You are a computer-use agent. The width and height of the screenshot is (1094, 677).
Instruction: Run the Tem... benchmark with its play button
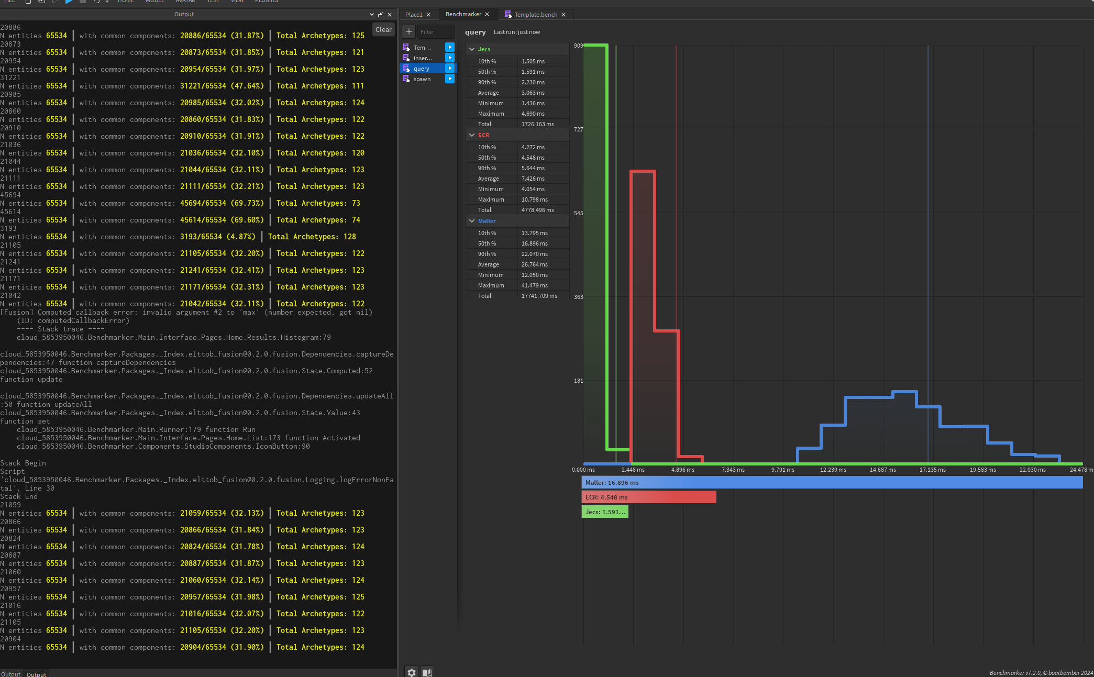[449, 48]
